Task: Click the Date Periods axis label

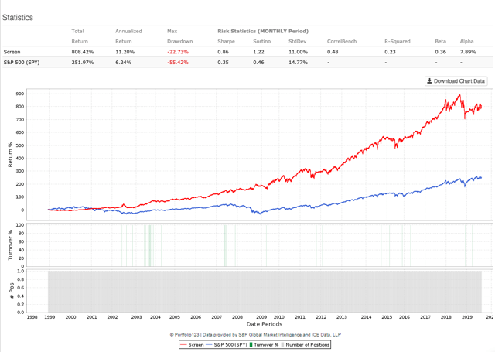Action: 265,324
